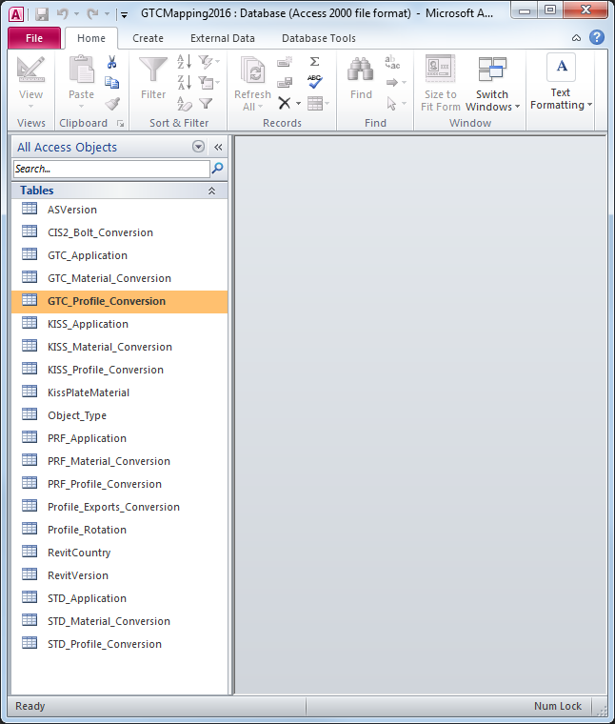Viewport: 615px width, 724px height.
Task: Click the Copy icon
Action: tap(111, 83)
